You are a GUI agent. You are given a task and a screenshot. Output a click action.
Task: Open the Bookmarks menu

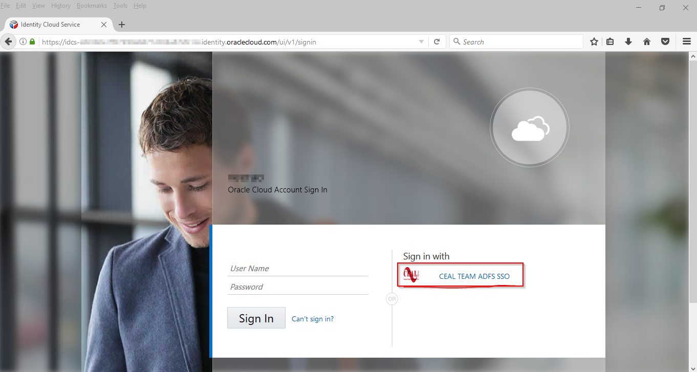(93, 6)
